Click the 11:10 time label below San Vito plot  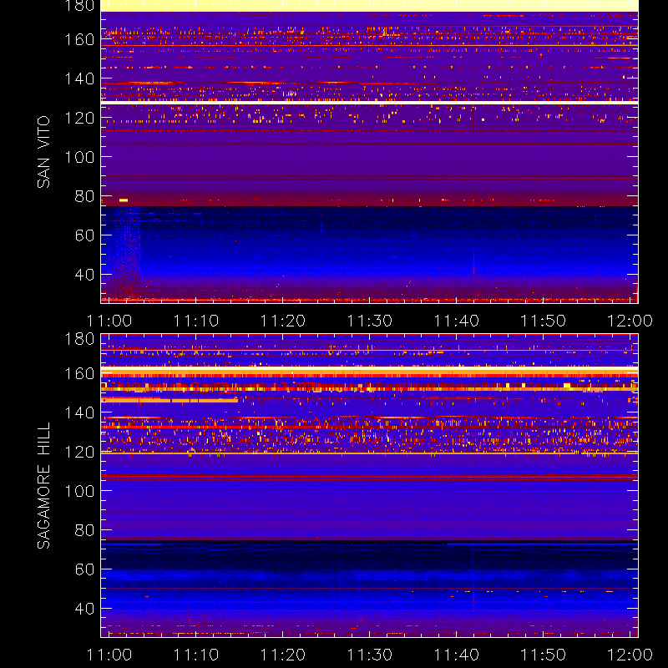pos(196,321)
